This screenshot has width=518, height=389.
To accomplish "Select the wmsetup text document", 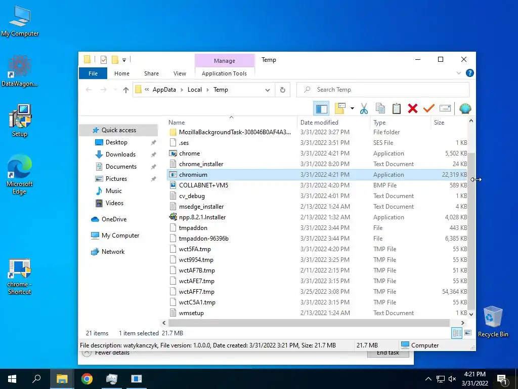I will point(191,313).
